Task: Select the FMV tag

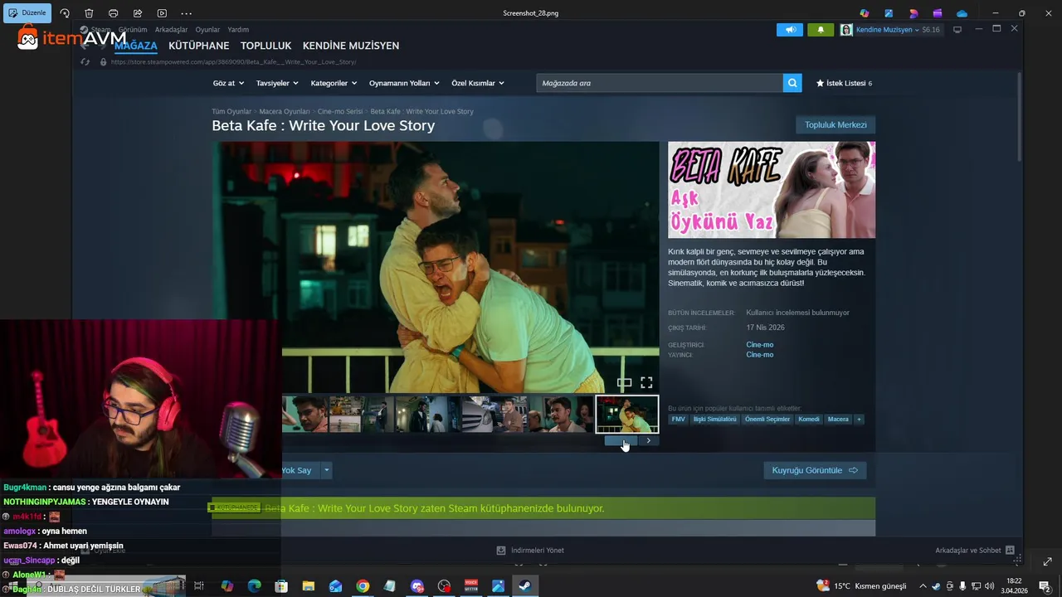Action: 678,420
